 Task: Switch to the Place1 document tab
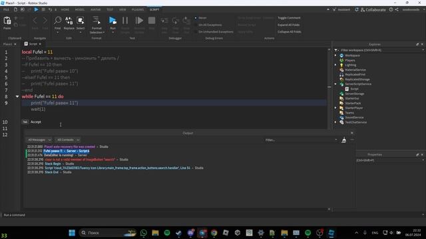(x=7, y=44)
